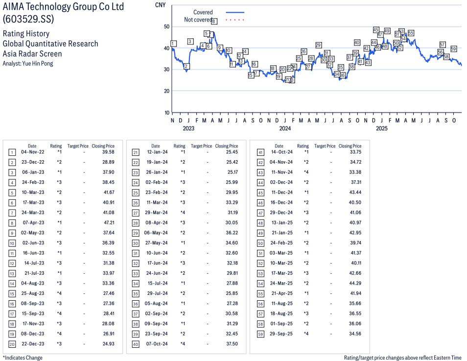
Task: Select chart marker 1 at the chart start
Action: [173, 44]
